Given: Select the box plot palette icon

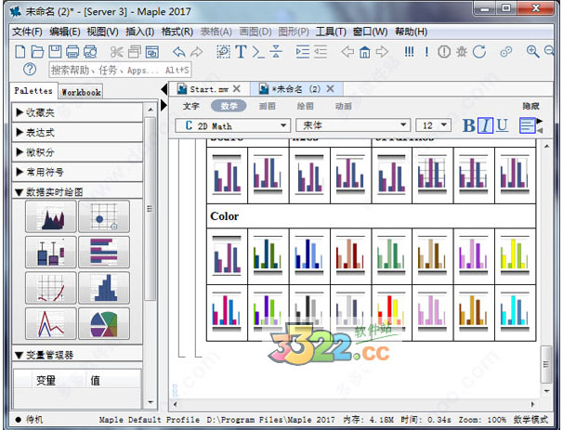Looking at the screenshot, I should [x=51, y=252].
